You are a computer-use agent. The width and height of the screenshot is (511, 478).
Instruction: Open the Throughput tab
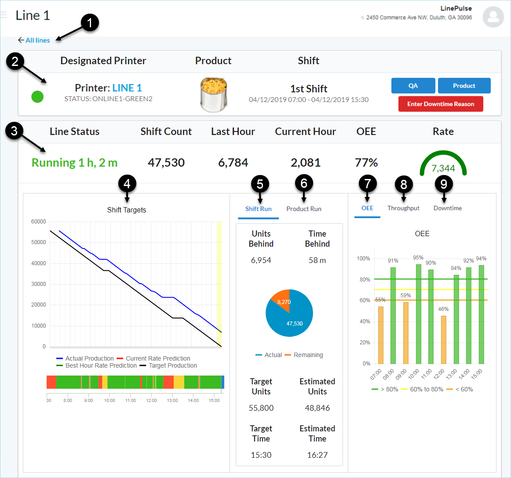click(403, 208)
